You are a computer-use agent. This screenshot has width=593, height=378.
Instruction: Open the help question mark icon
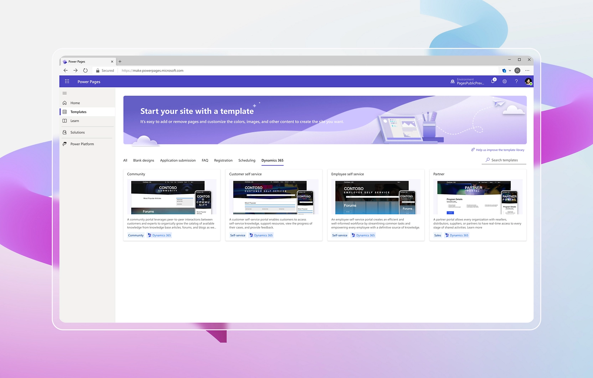pyautogui.click(x=516, y=82)
